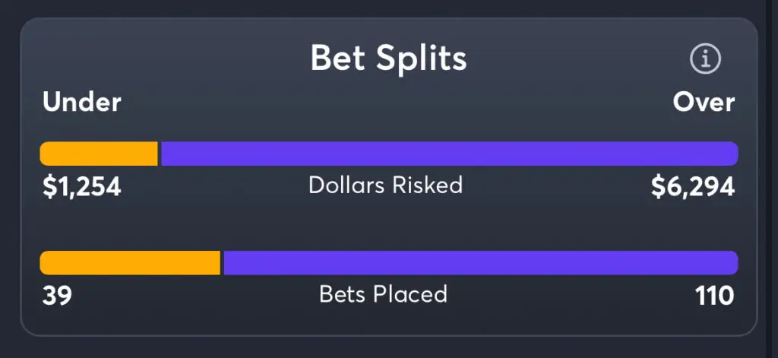
Task: Click purple Over segment of Dollars Risked bar
Action: tap(448, 154)
